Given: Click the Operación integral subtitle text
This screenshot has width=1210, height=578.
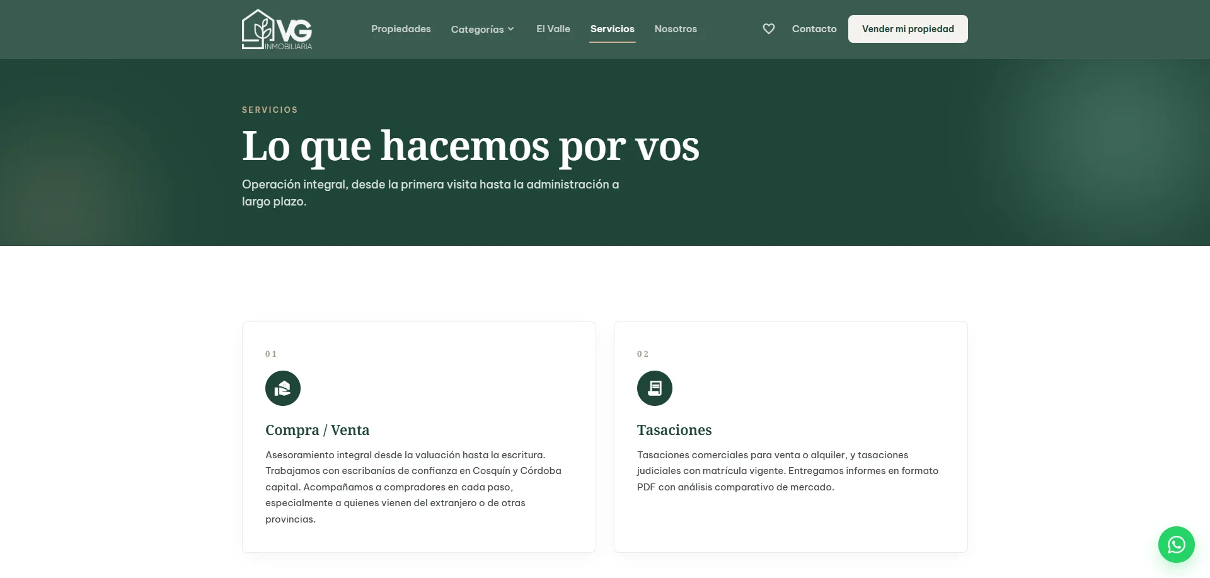Looking at the screenshot, I should pos(430,193).
